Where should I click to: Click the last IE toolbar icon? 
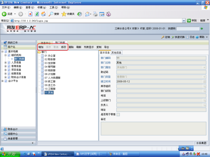click(109, 14)
